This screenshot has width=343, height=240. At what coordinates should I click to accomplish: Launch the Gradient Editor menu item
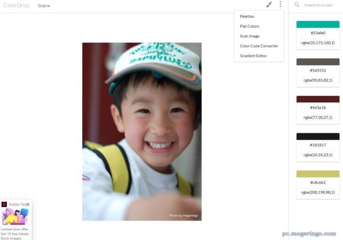(x=253, y=56)
